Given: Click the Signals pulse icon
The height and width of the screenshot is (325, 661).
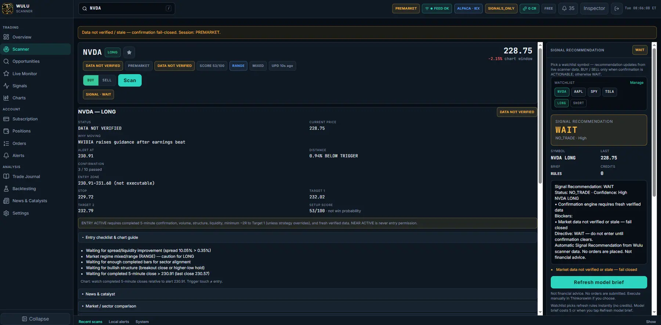Looking at the screenshot, I should point(6,86).
